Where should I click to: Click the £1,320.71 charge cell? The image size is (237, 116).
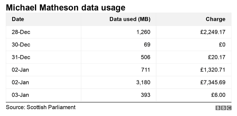pos(213,70)
